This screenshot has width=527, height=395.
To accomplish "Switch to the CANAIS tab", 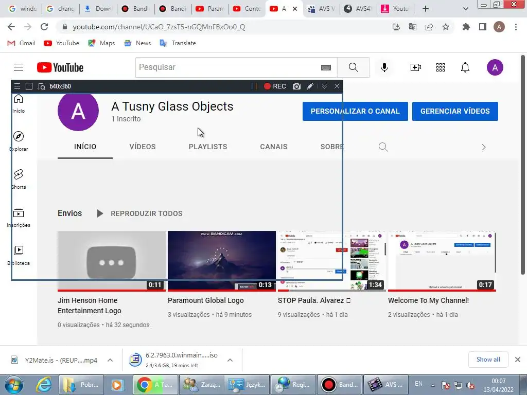I will coord(274,147).
